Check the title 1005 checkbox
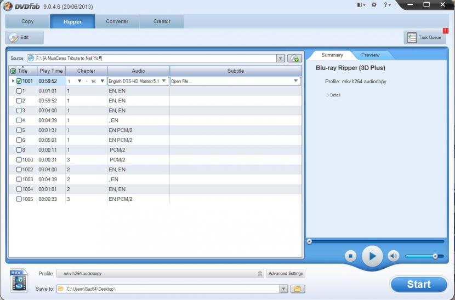The width and height of the screenshot is (455, 300). pos(19,199)
